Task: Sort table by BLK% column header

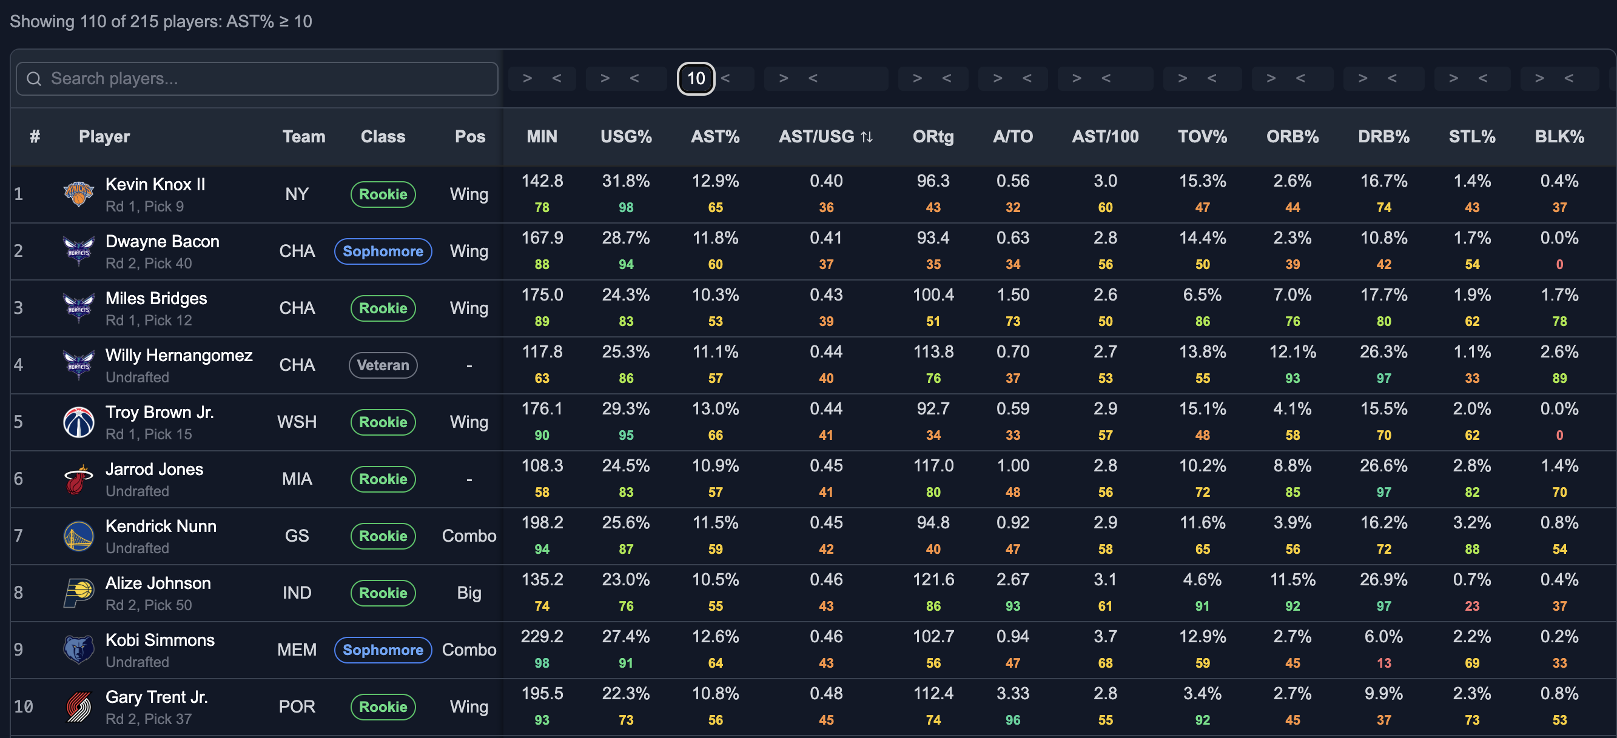Action: pyautogui.click(x=1559, y=137)
